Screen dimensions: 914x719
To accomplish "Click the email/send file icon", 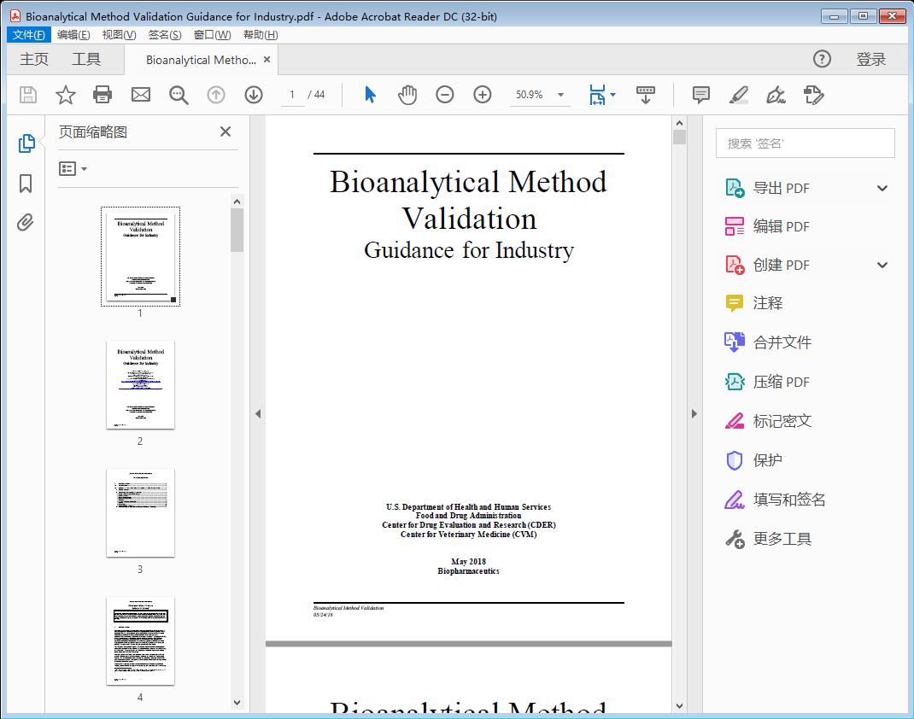I will coord(140,95).
